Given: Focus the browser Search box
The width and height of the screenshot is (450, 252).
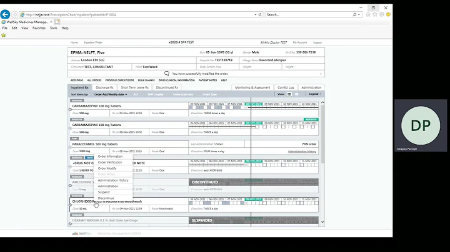Looking at the screenshot, I should click(x=308, y=14).
